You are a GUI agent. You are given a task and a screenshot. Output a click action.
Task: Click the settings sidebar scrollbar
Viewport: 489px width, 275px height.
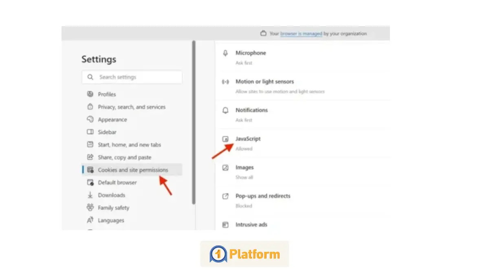(x=194, y=122)
